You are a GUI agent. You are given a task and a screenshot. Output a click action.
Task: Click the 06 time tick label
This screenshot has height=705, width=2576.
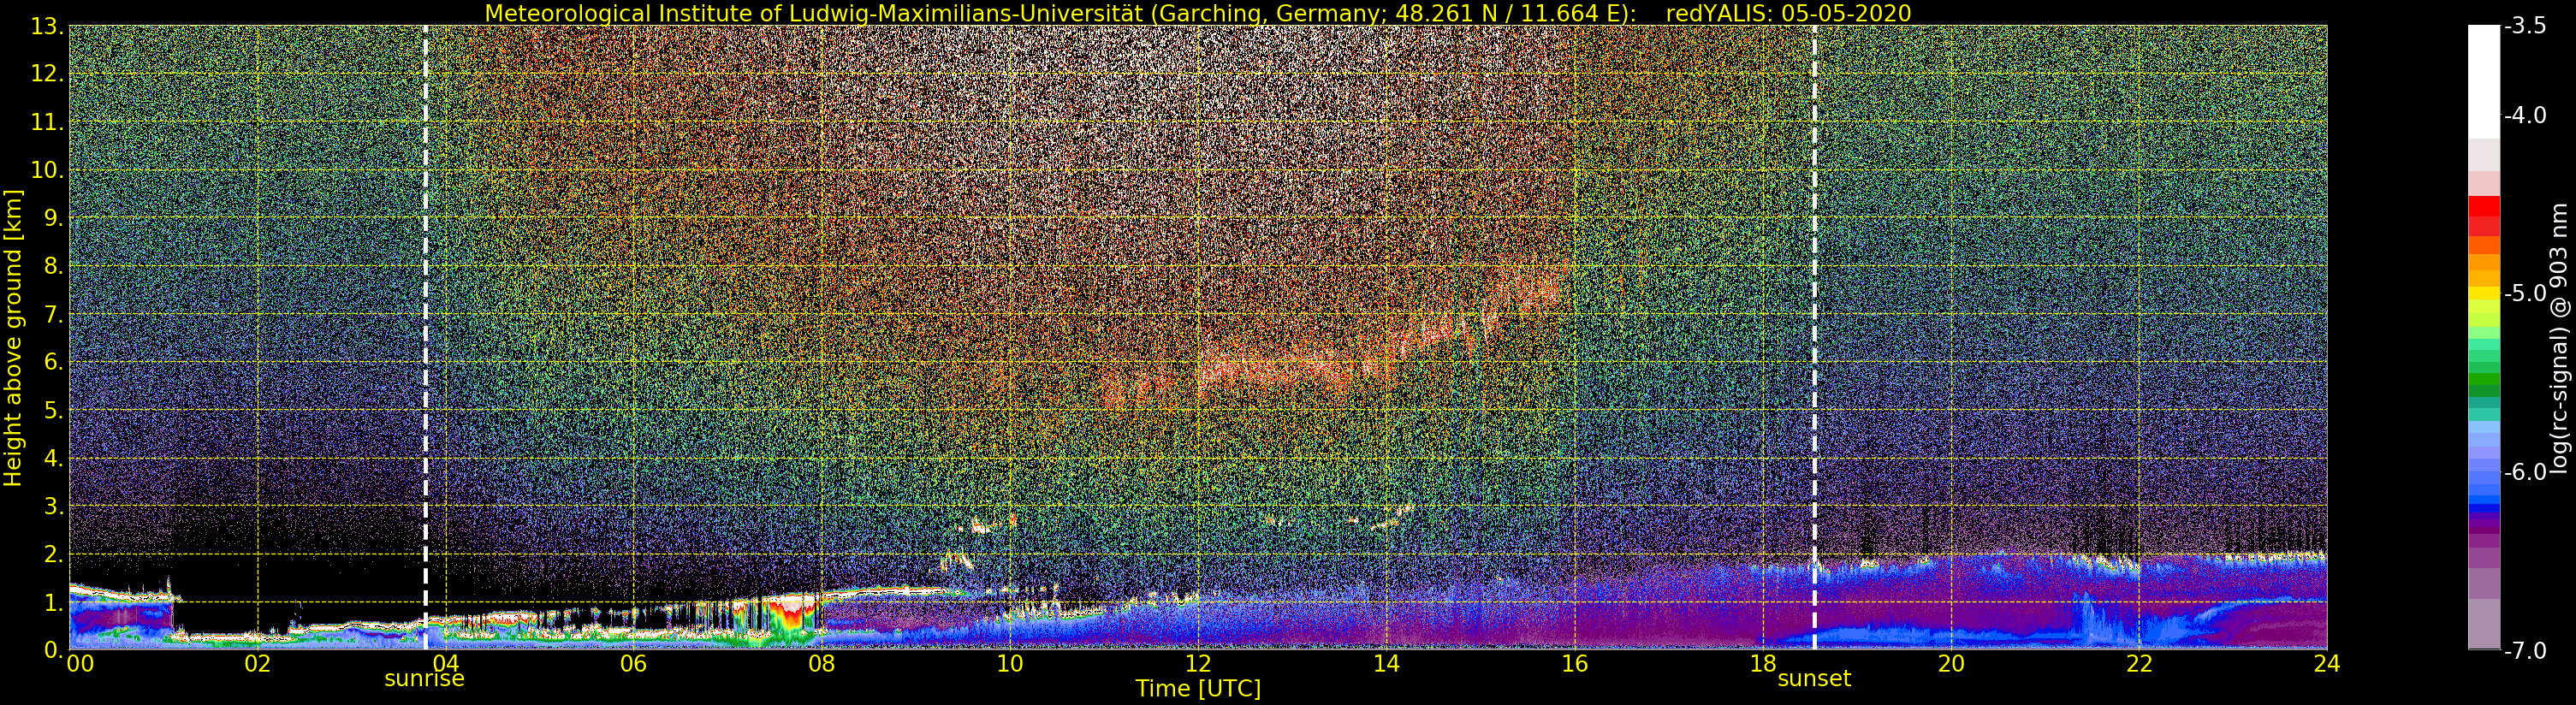point(633,663)
